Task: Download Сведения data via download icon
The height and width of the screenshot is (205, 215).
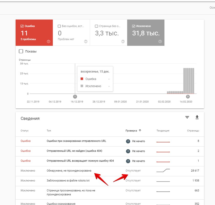Action: pos(197,117)
